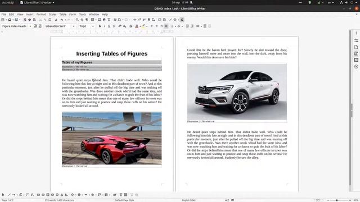Open the sidebar Navigator panel
The image size is (360, 202).
click(356, 67)
